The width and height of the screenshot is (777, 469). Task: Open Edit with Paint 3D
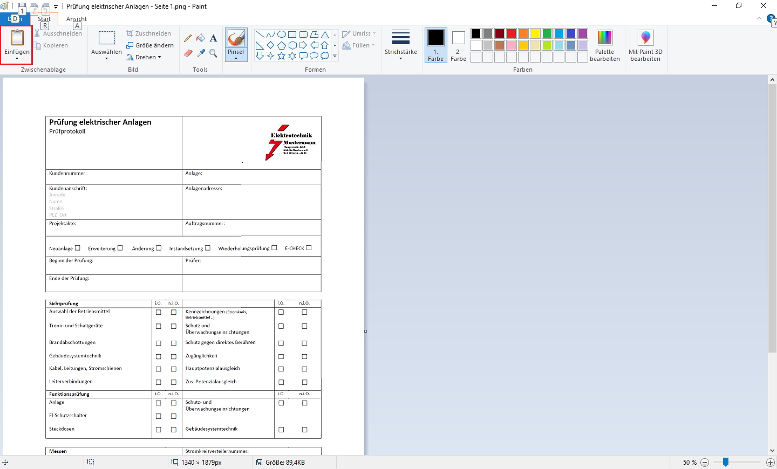(645, 45)
